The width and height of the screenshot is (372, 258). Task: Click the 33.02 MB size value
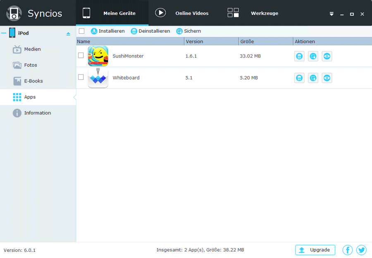tap(250, 56)
